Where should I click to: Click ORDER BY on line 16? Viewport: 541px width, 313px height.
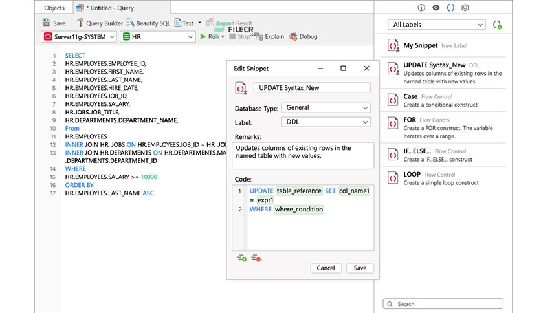click(80, 185)
